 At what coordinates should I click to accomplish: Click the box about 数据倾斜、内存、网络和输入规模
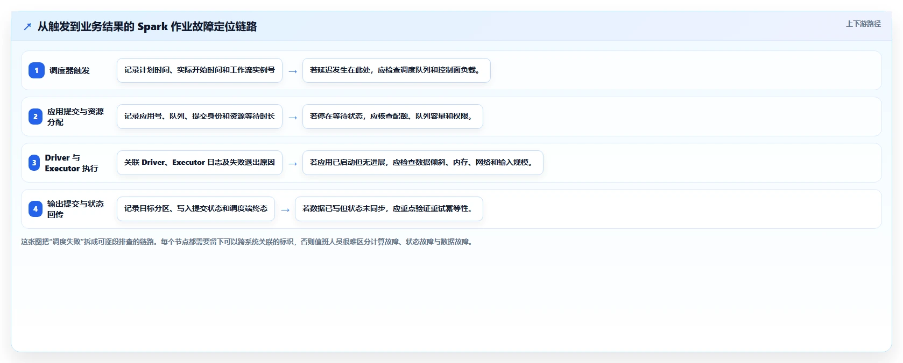coord(423,163)
